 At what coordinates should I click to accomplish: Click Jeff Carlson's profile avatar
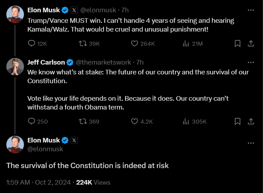15,67
